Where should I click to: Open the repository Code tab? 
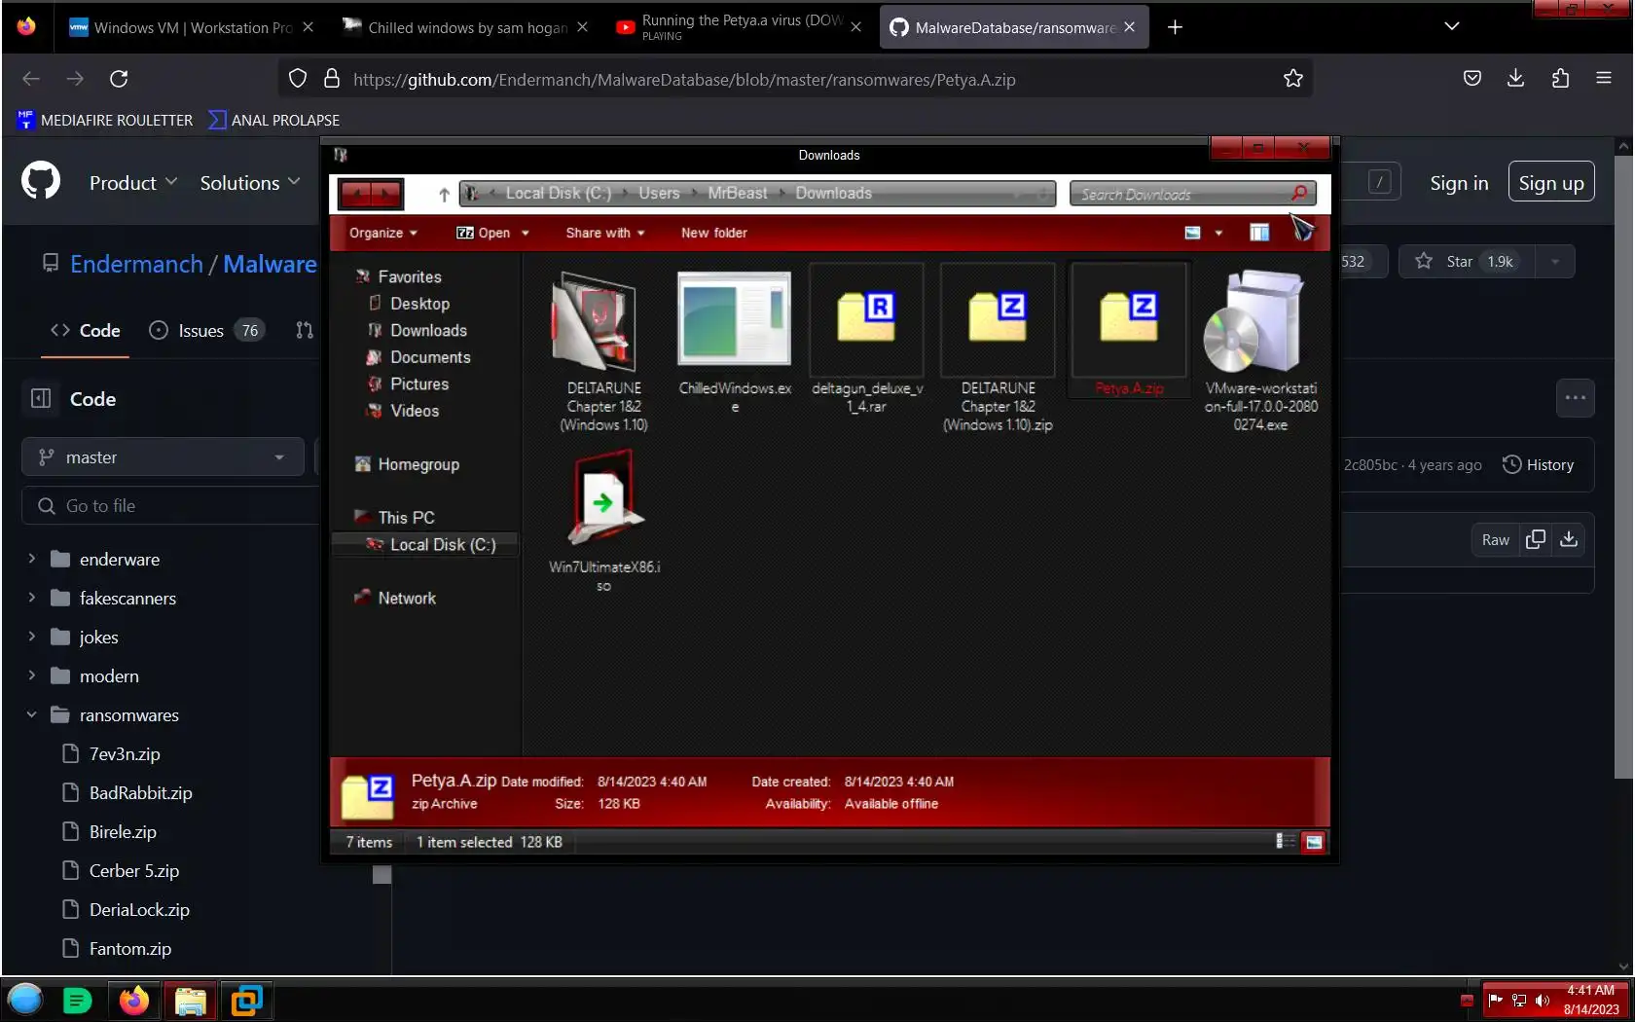[86, 331]
